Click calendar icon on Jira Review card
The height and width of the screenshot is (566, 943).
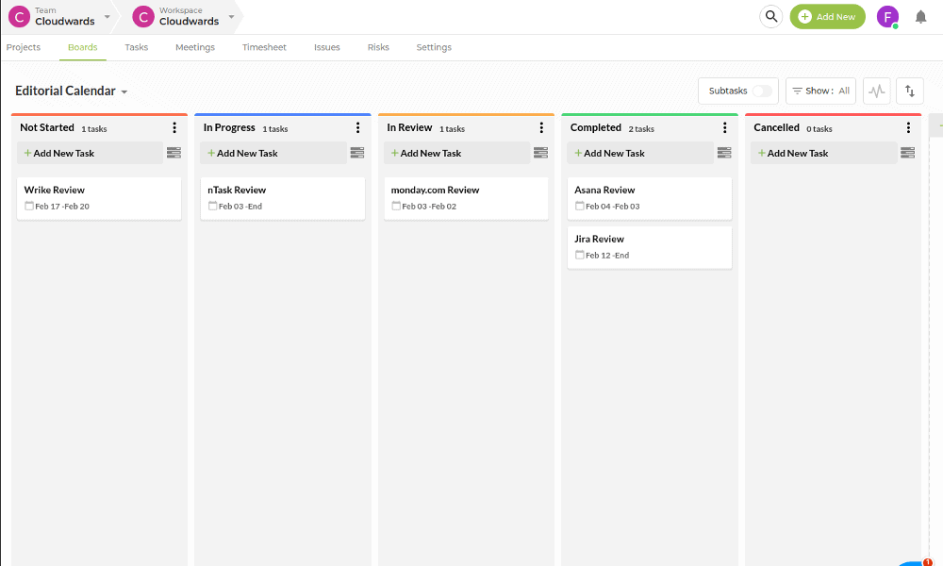tap(579, 255)
